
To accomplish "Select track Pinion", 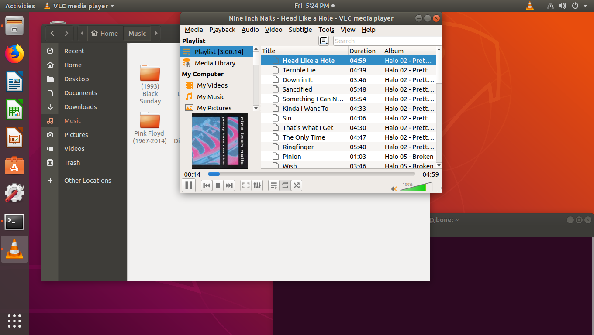I will tap(349, 157).
